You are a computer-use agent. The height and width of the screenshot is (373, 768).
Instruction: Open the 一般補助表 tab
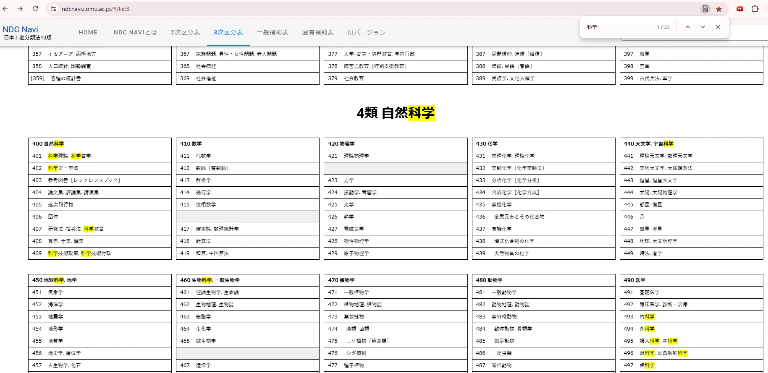(x=273, y=32)
